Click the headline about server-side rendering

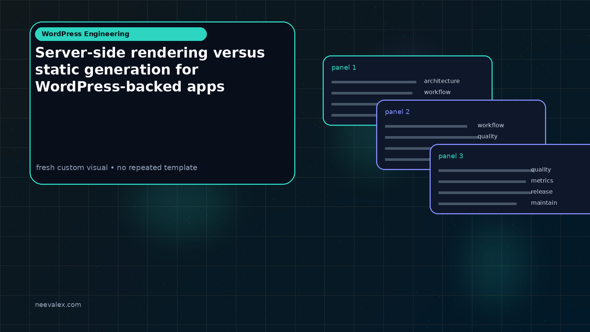click(150, 70)
